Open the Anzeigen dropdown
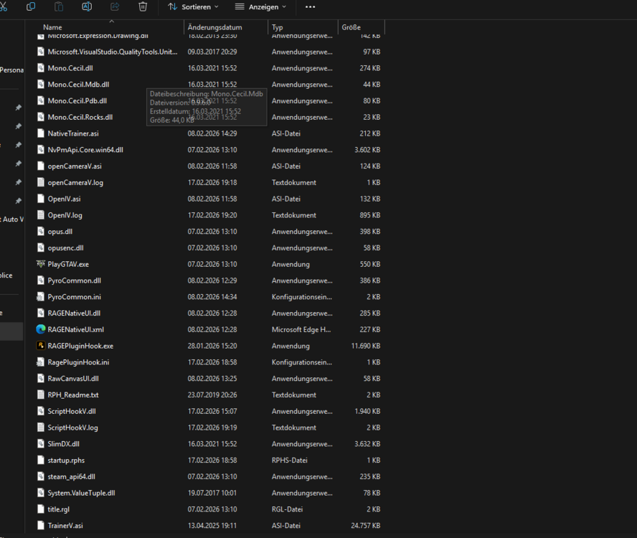 (258, 7)
